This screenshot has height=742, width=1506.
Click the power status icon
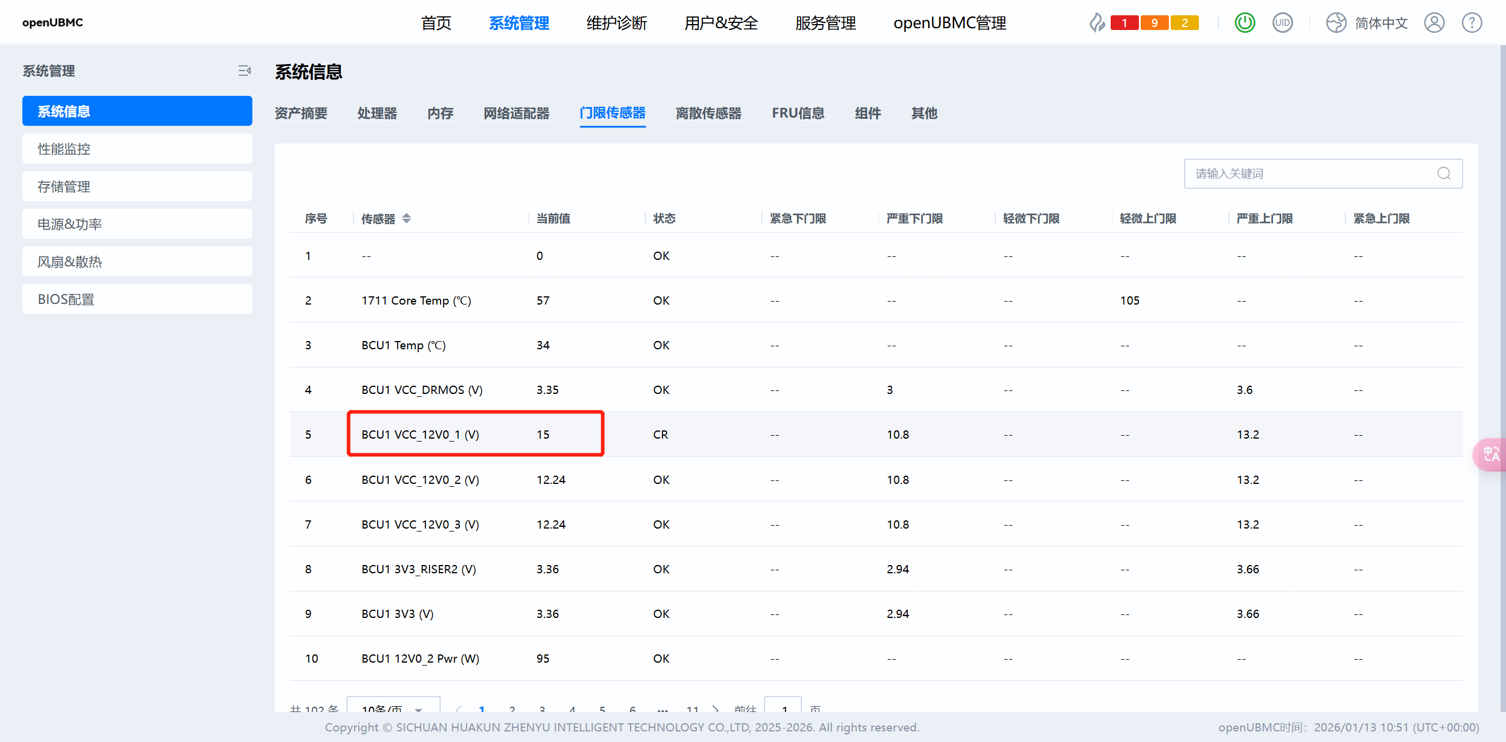1244,23
